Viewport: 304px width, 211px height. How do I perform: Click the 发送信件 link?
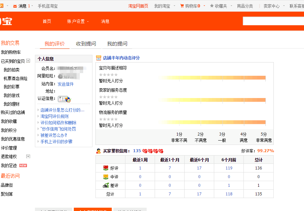(x=66, y=84)
